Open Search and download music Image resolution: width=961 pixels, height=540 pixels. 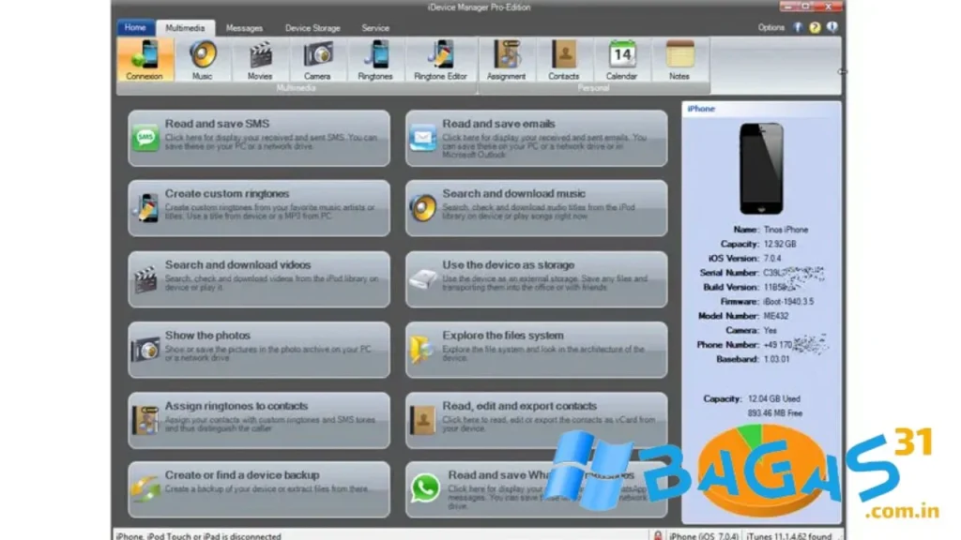[x=536, y=208]
